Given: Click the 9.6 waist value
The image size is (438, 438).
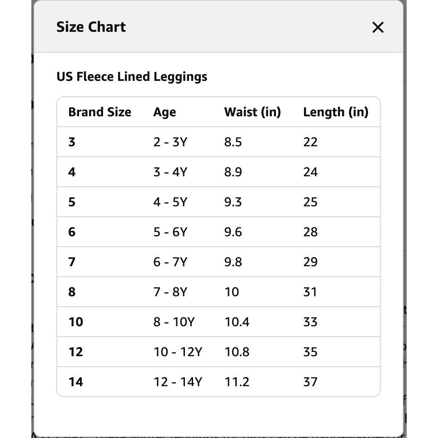Looking at the screenshot, I should 233,232.
